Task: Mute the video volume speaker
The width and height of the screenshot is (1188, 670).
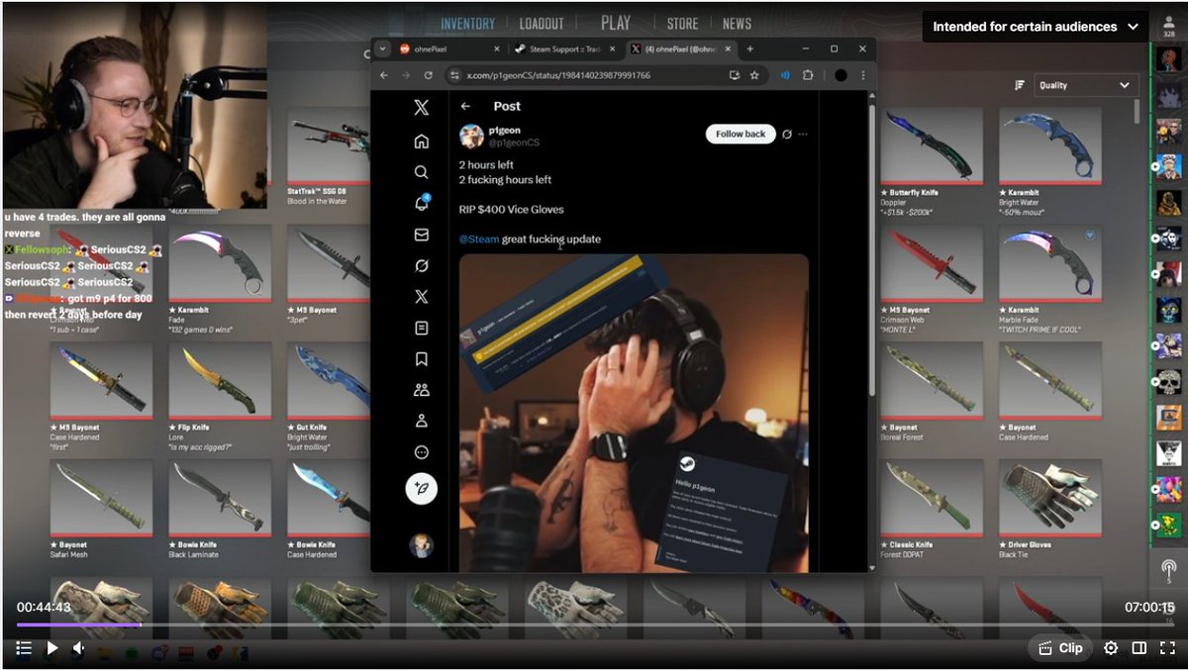Action: [x=79, y=648]
